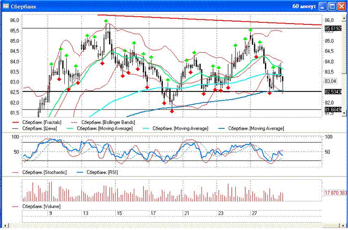Select the green Сбербанк [Moving Average] legend entry
The width and height of the screenshot is (348, 230).
100,128
